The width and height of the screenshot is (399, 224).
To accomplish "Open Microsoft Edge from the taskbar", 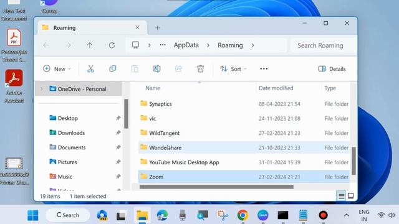I will pos(162,215).
